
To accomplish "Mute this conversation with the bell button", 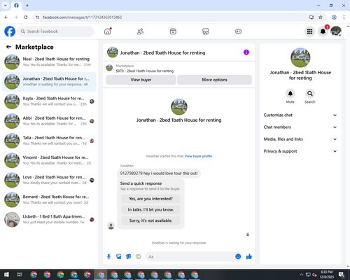I will coord(290,94).
